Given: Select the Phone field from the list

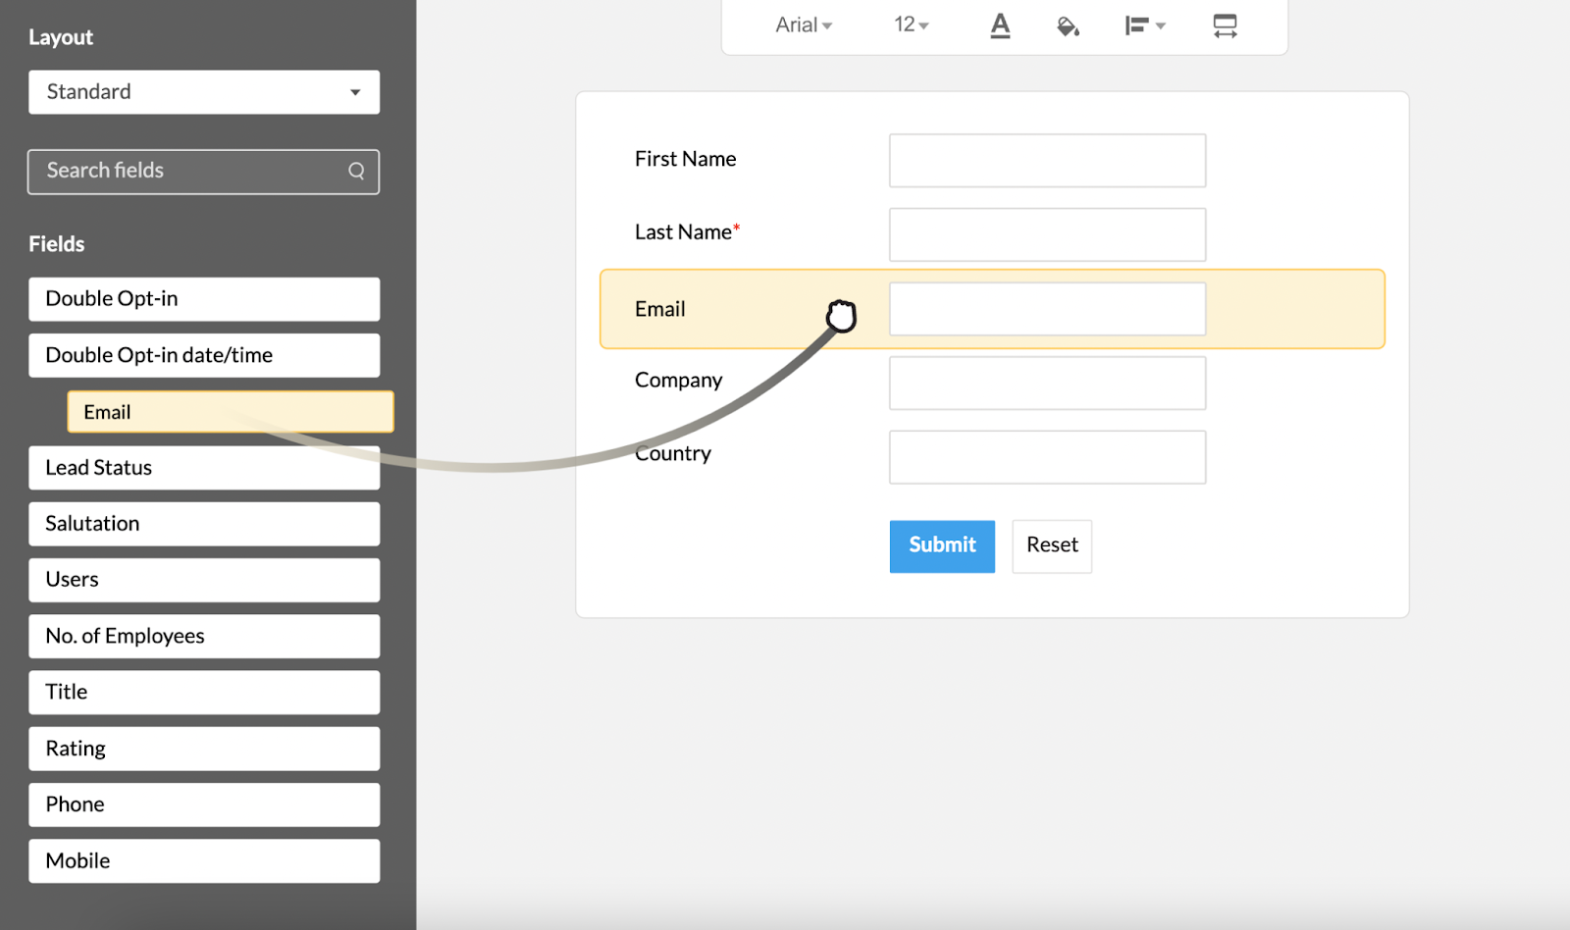Looking at the screenshot, I should 203,804.
